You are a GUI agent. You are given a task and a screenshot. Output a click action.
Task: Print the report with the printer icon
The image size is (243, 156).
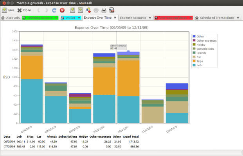click(104, 10)
